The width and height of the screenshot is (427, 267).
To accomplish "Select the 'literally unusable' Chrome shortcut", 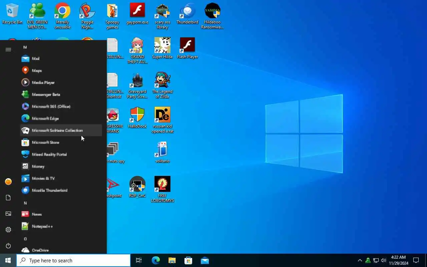I will (x=62, y=16).
